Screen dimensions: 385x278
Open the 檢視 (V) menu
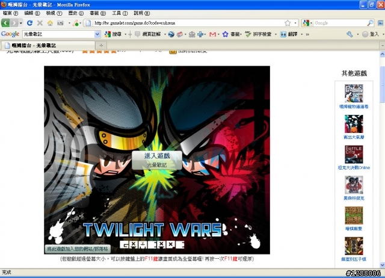54,13
